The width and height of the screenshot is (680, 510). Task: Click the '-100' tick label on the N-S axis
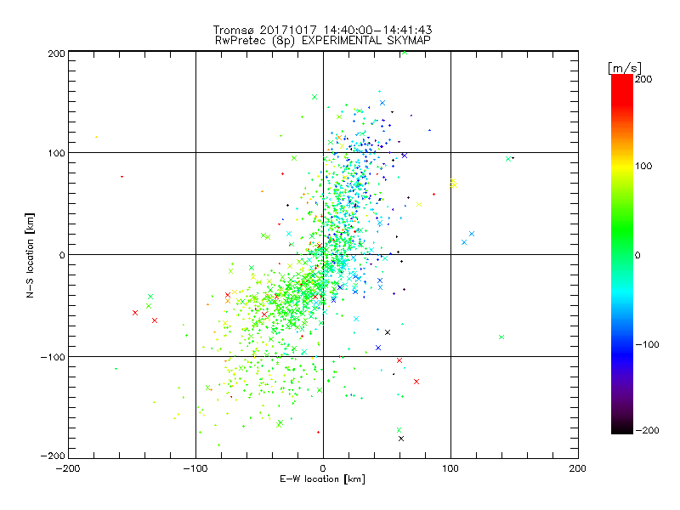[53, 357]
